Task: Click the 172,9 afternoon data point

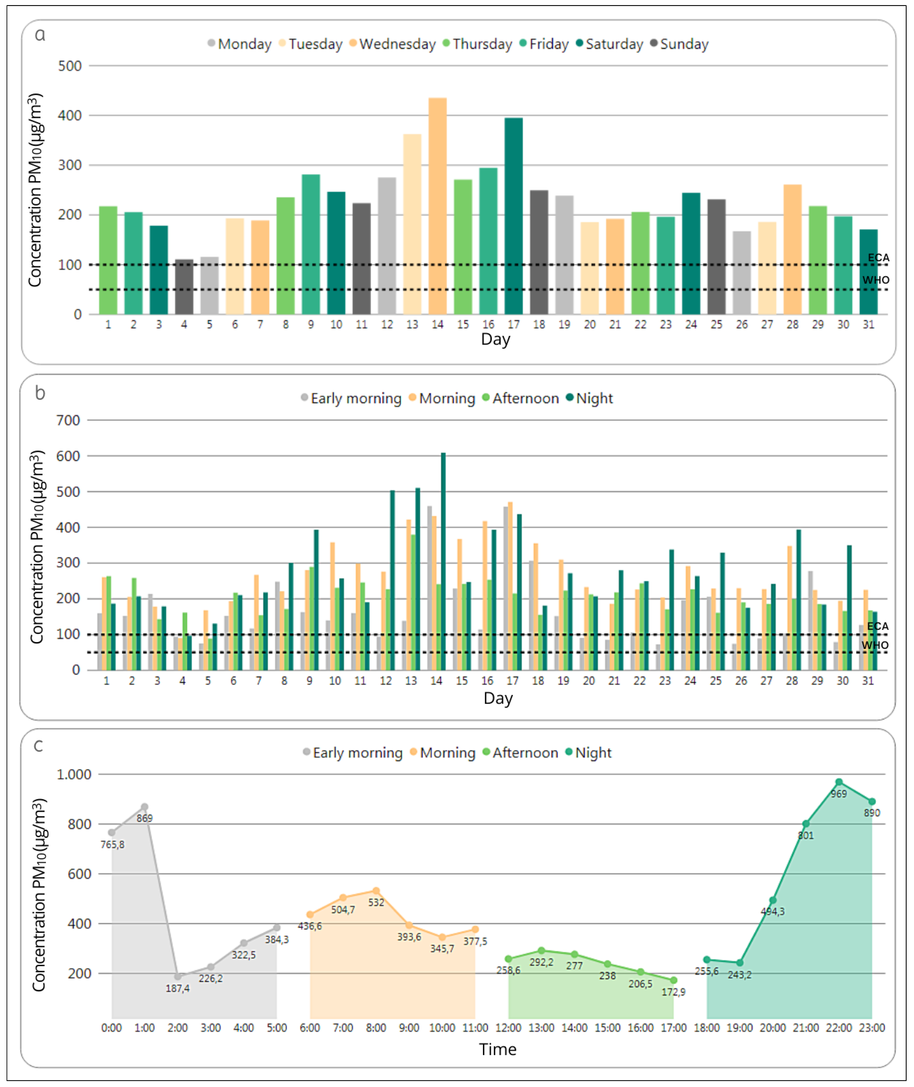Action: coord(673,980)
